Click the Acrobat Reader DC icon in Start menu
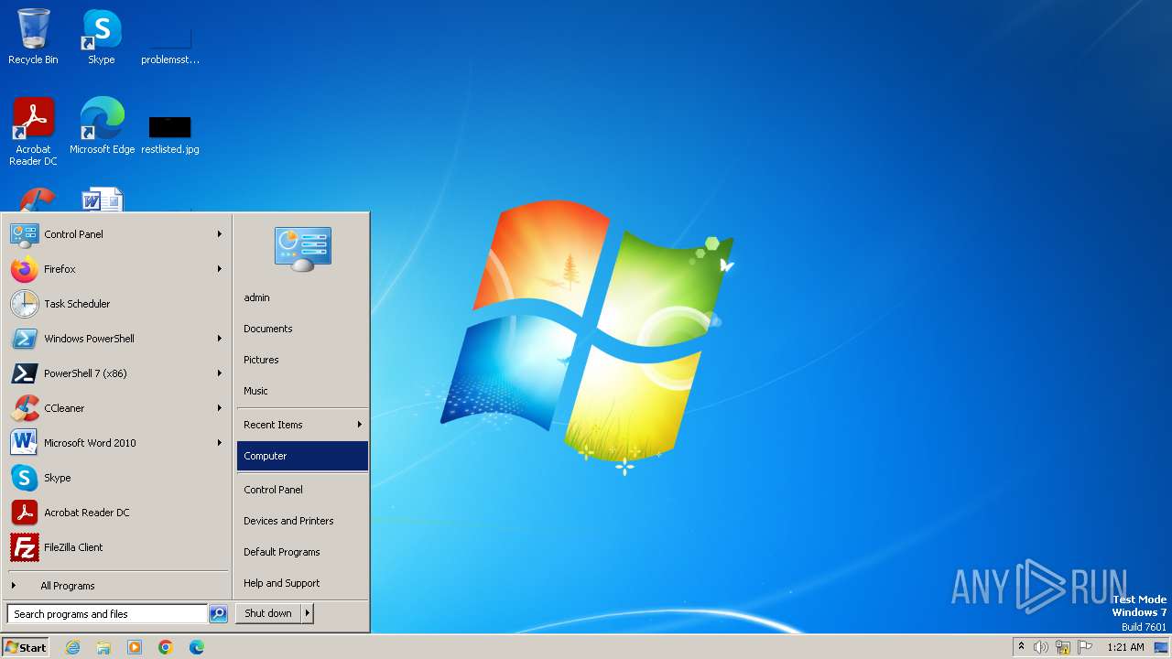Screen dimensions: 1172x659 click(x=25, y=513)
